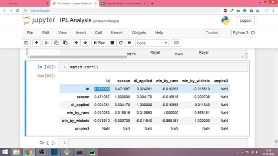Close the IPL Analysis browser tab
This screenshot has height=156, width=278.
96,3
